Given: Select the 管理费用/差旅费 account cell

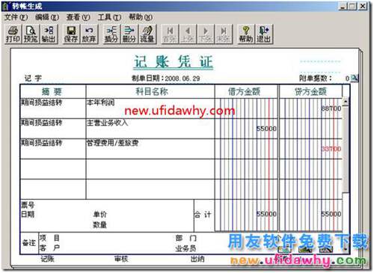Looking at the screenshot, I should pyautogui.click(x=150, y=149).
